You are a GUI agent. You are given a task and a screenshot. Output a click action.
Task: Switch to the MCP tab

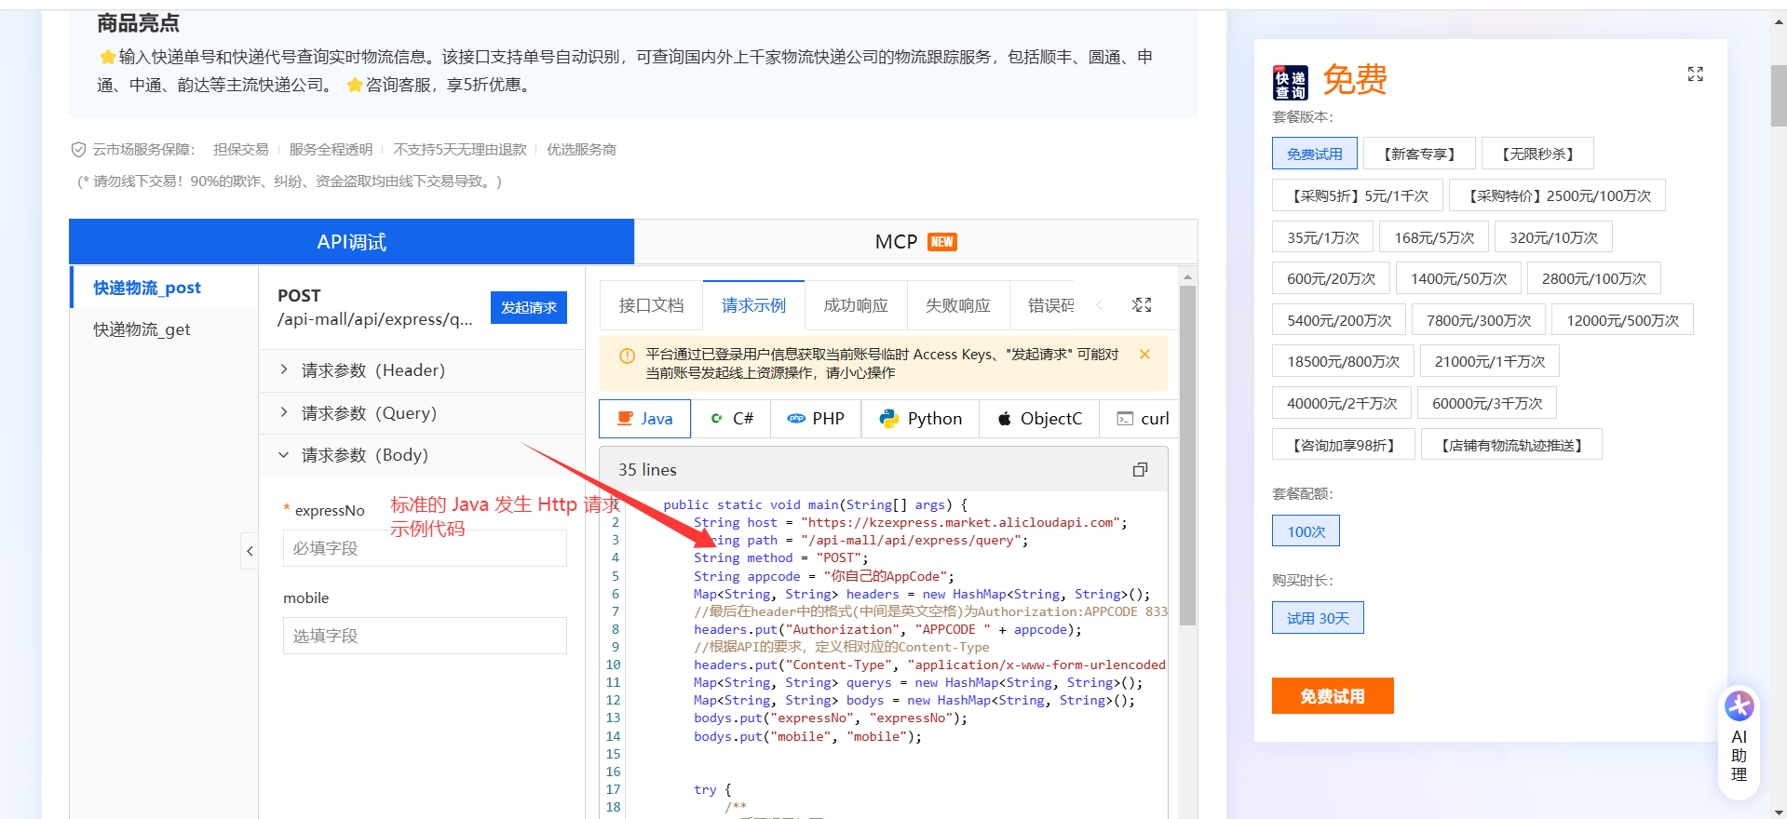[915, 242]
